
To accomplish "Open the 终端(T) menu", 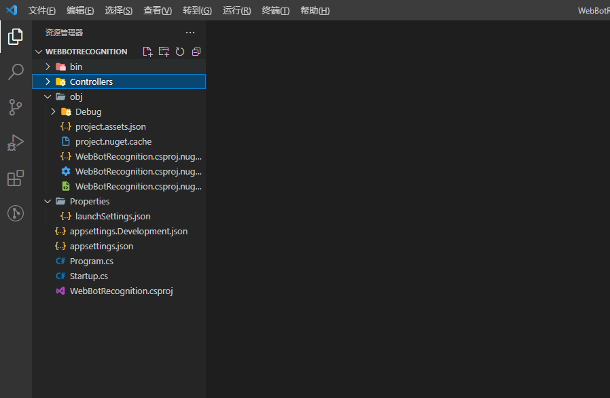I will (275, 10).
